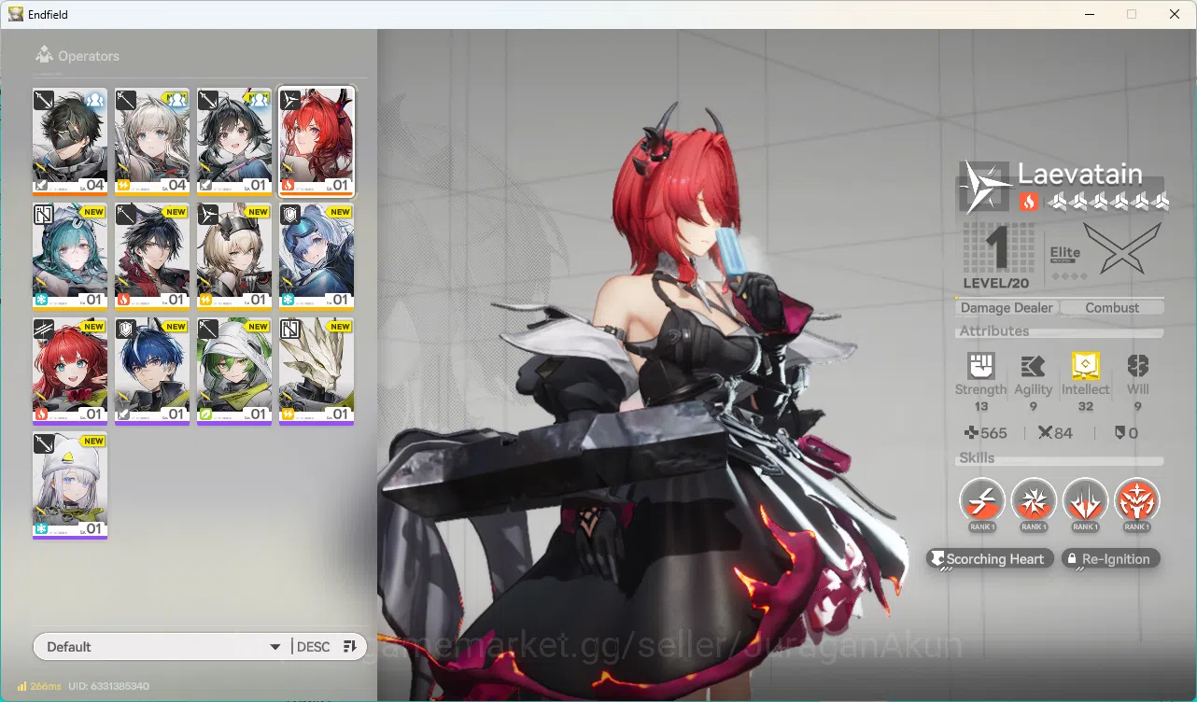Viewport: 1197px width, 702px height.
Task: Open the Scorching Heart talent
Action: point(991,559)
